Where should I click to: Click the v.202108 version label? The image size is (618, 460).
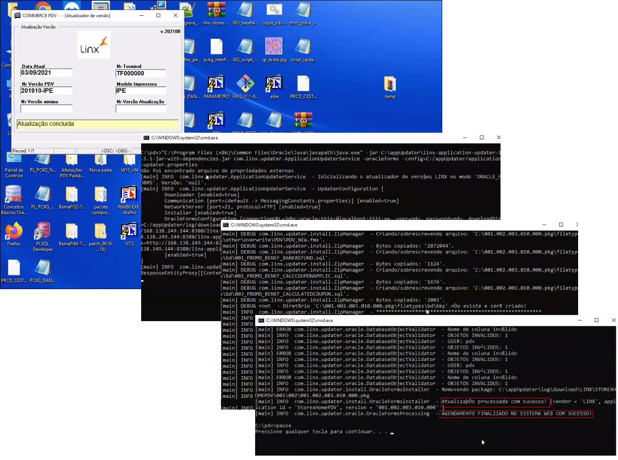point(170,32)
